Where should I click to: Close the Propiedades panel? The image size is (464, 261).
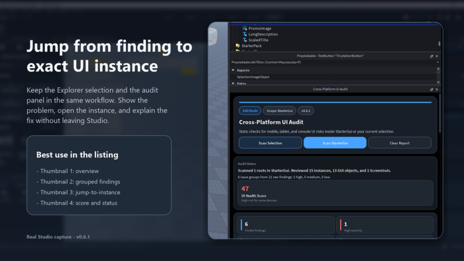[437, 56]
